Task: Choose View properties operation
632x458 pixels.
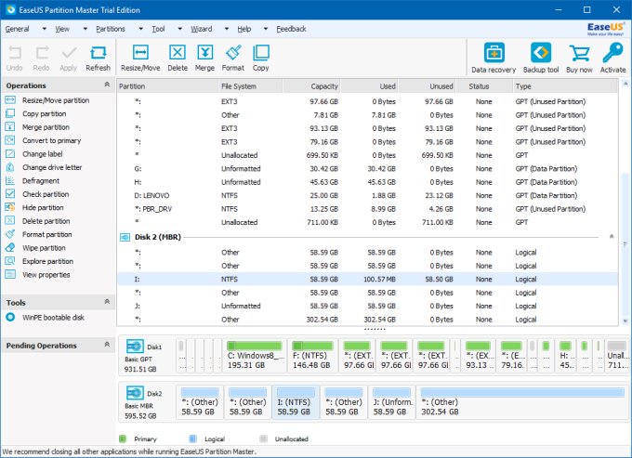Action: 38,275
